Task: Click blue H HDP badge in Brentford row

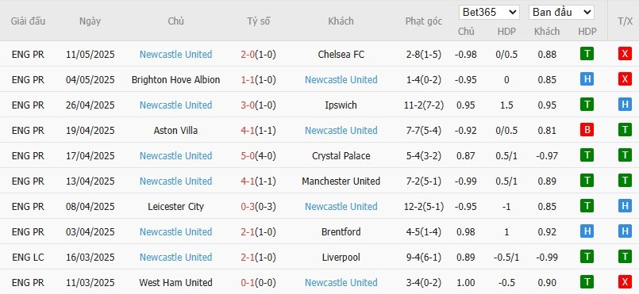Action: (587, 231)
